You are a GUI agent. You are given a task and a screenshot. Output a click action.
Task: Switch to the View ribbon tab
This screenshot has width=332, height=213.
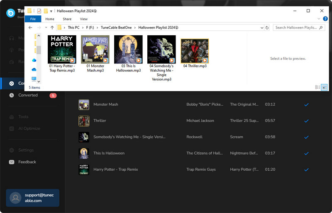click(84, 19)
